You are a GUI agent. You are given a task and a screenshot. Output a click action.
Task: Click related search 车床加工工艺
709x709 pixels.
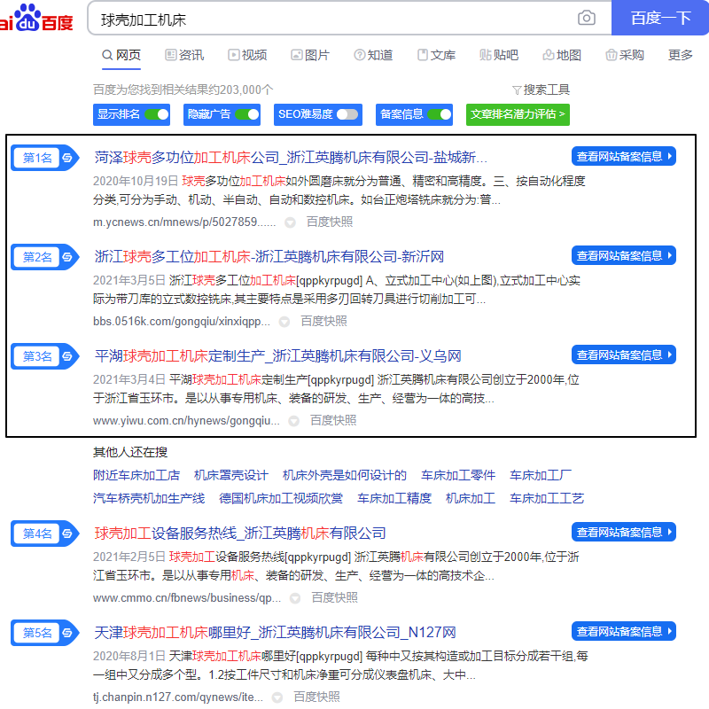(x=547, y=498)
